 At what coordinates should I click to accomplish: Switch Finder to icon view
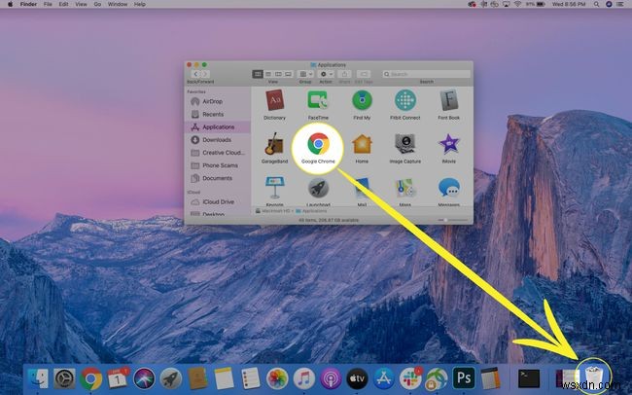[x=258, y=74]
